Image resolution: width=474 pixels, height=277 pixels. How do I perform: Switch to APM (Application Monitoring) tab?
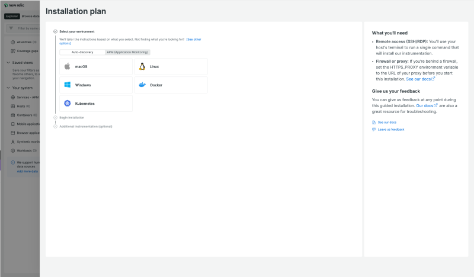127,52
